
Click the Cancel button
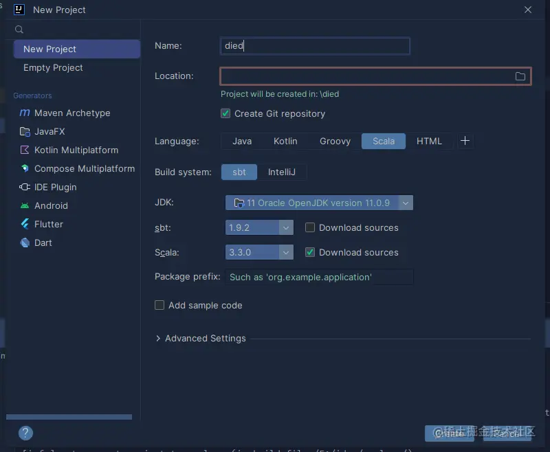click(x=507, y=433)
